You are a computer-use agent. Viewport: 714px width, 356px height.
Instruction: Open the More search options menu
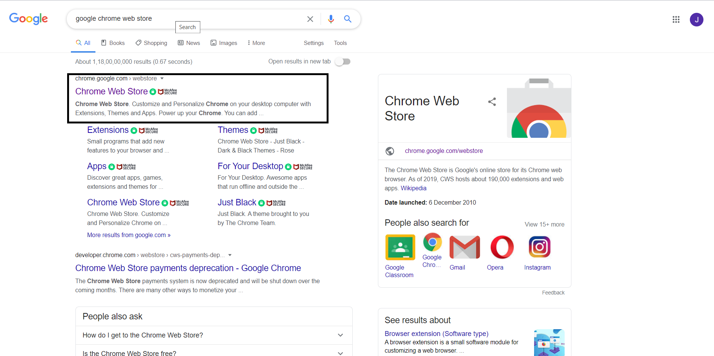[256, 43]
